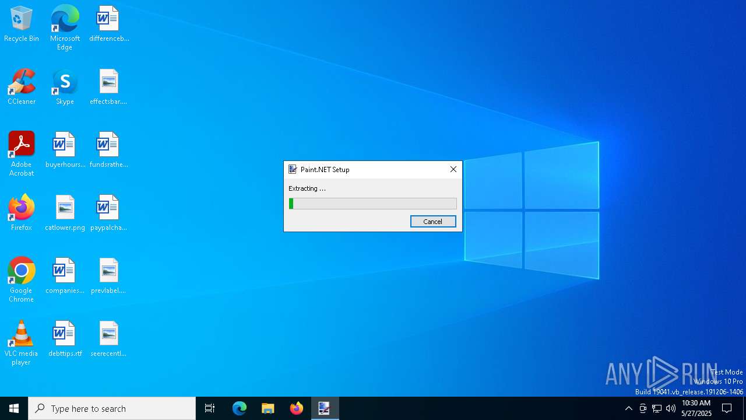Select the Google Chrome desktop shortcut
746x420 pixels.
22,280
